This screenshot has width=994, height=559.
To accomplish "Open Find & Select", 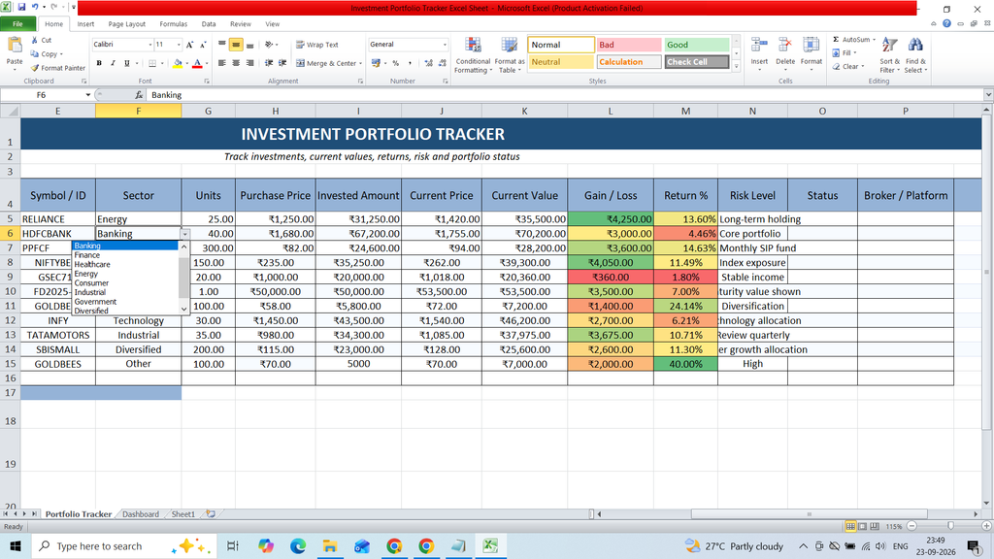I will pos(915,55).
